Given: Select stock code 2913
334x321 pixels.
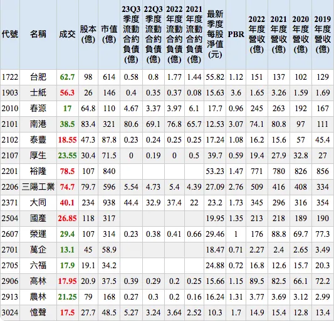Looking at the screenshot, I should click(10, 297).
